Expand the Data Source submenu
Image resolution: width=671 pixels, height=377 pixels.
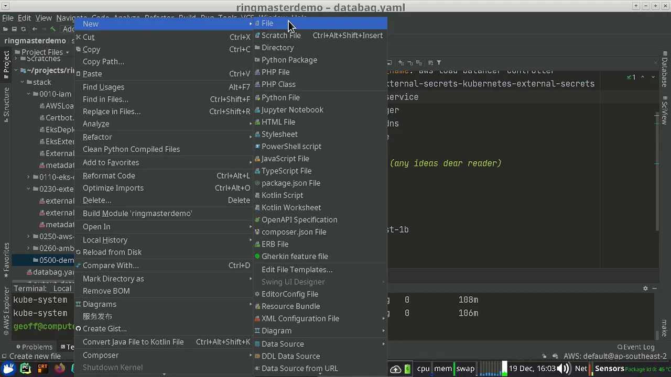coord(320,344)
